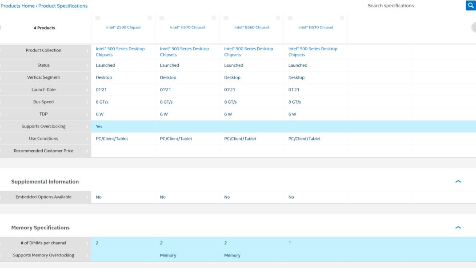Screen dimensions: 476x268
Task: Open the Intel H510 Chipset product link
Action: [x=316, y=28]
